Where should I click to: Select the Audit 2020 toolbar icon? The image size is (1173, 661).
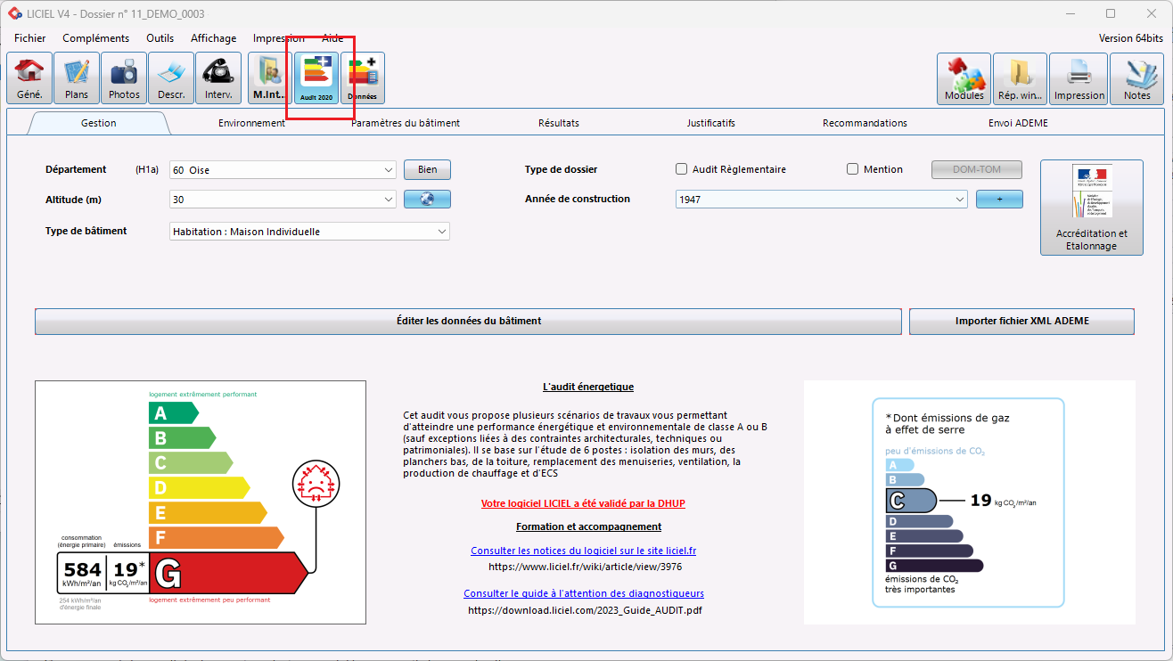pos(316,78)
